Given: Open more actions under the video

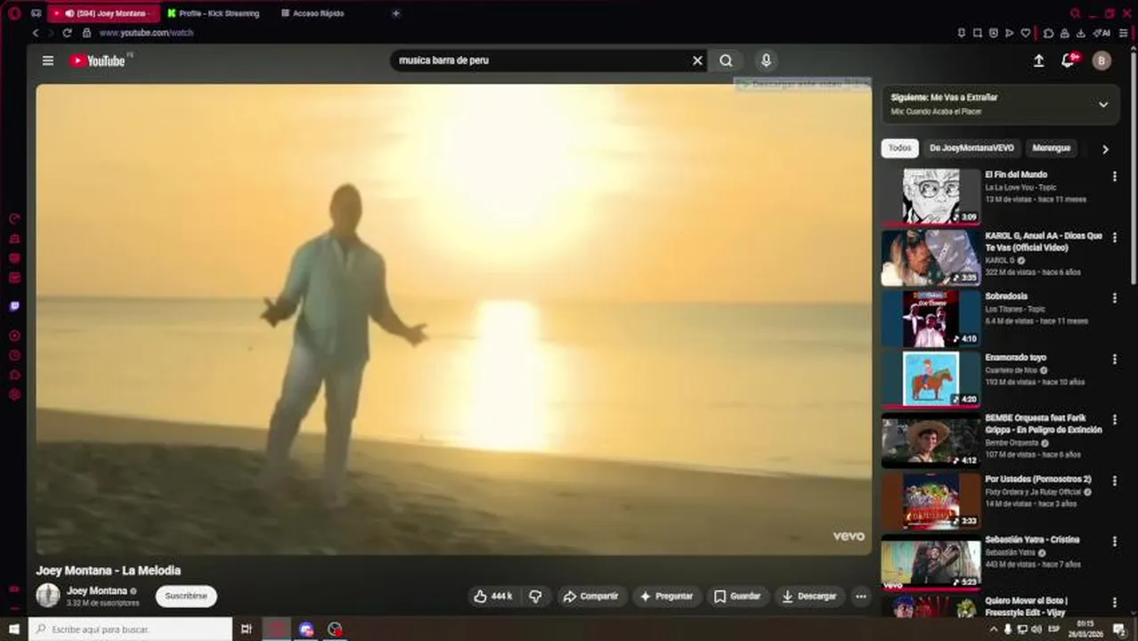Looking at the screenshot, I should [860, 596].
